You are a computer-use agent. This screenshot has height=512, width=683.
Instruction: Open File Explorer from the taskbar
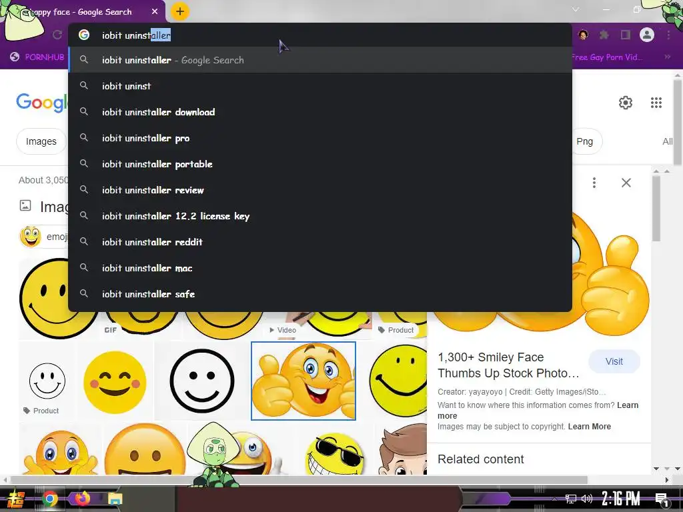click(115, 499)
